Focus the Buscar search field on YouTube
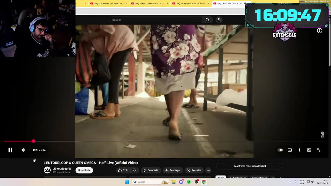The height and width of the screenshot is (186, 331). coord(156,20)
